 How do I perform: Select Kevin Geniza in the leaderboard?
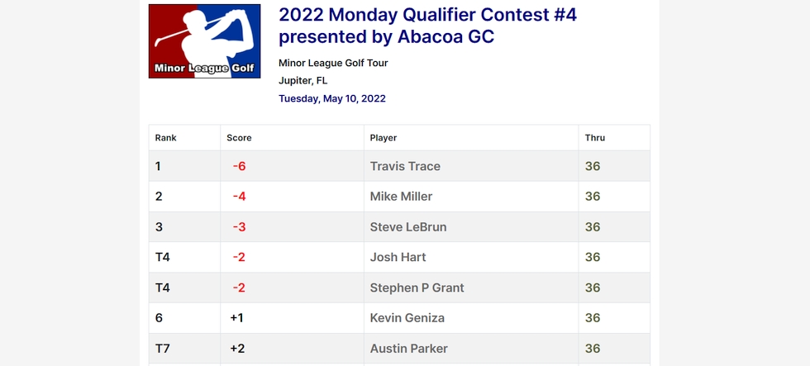[407, 318]
